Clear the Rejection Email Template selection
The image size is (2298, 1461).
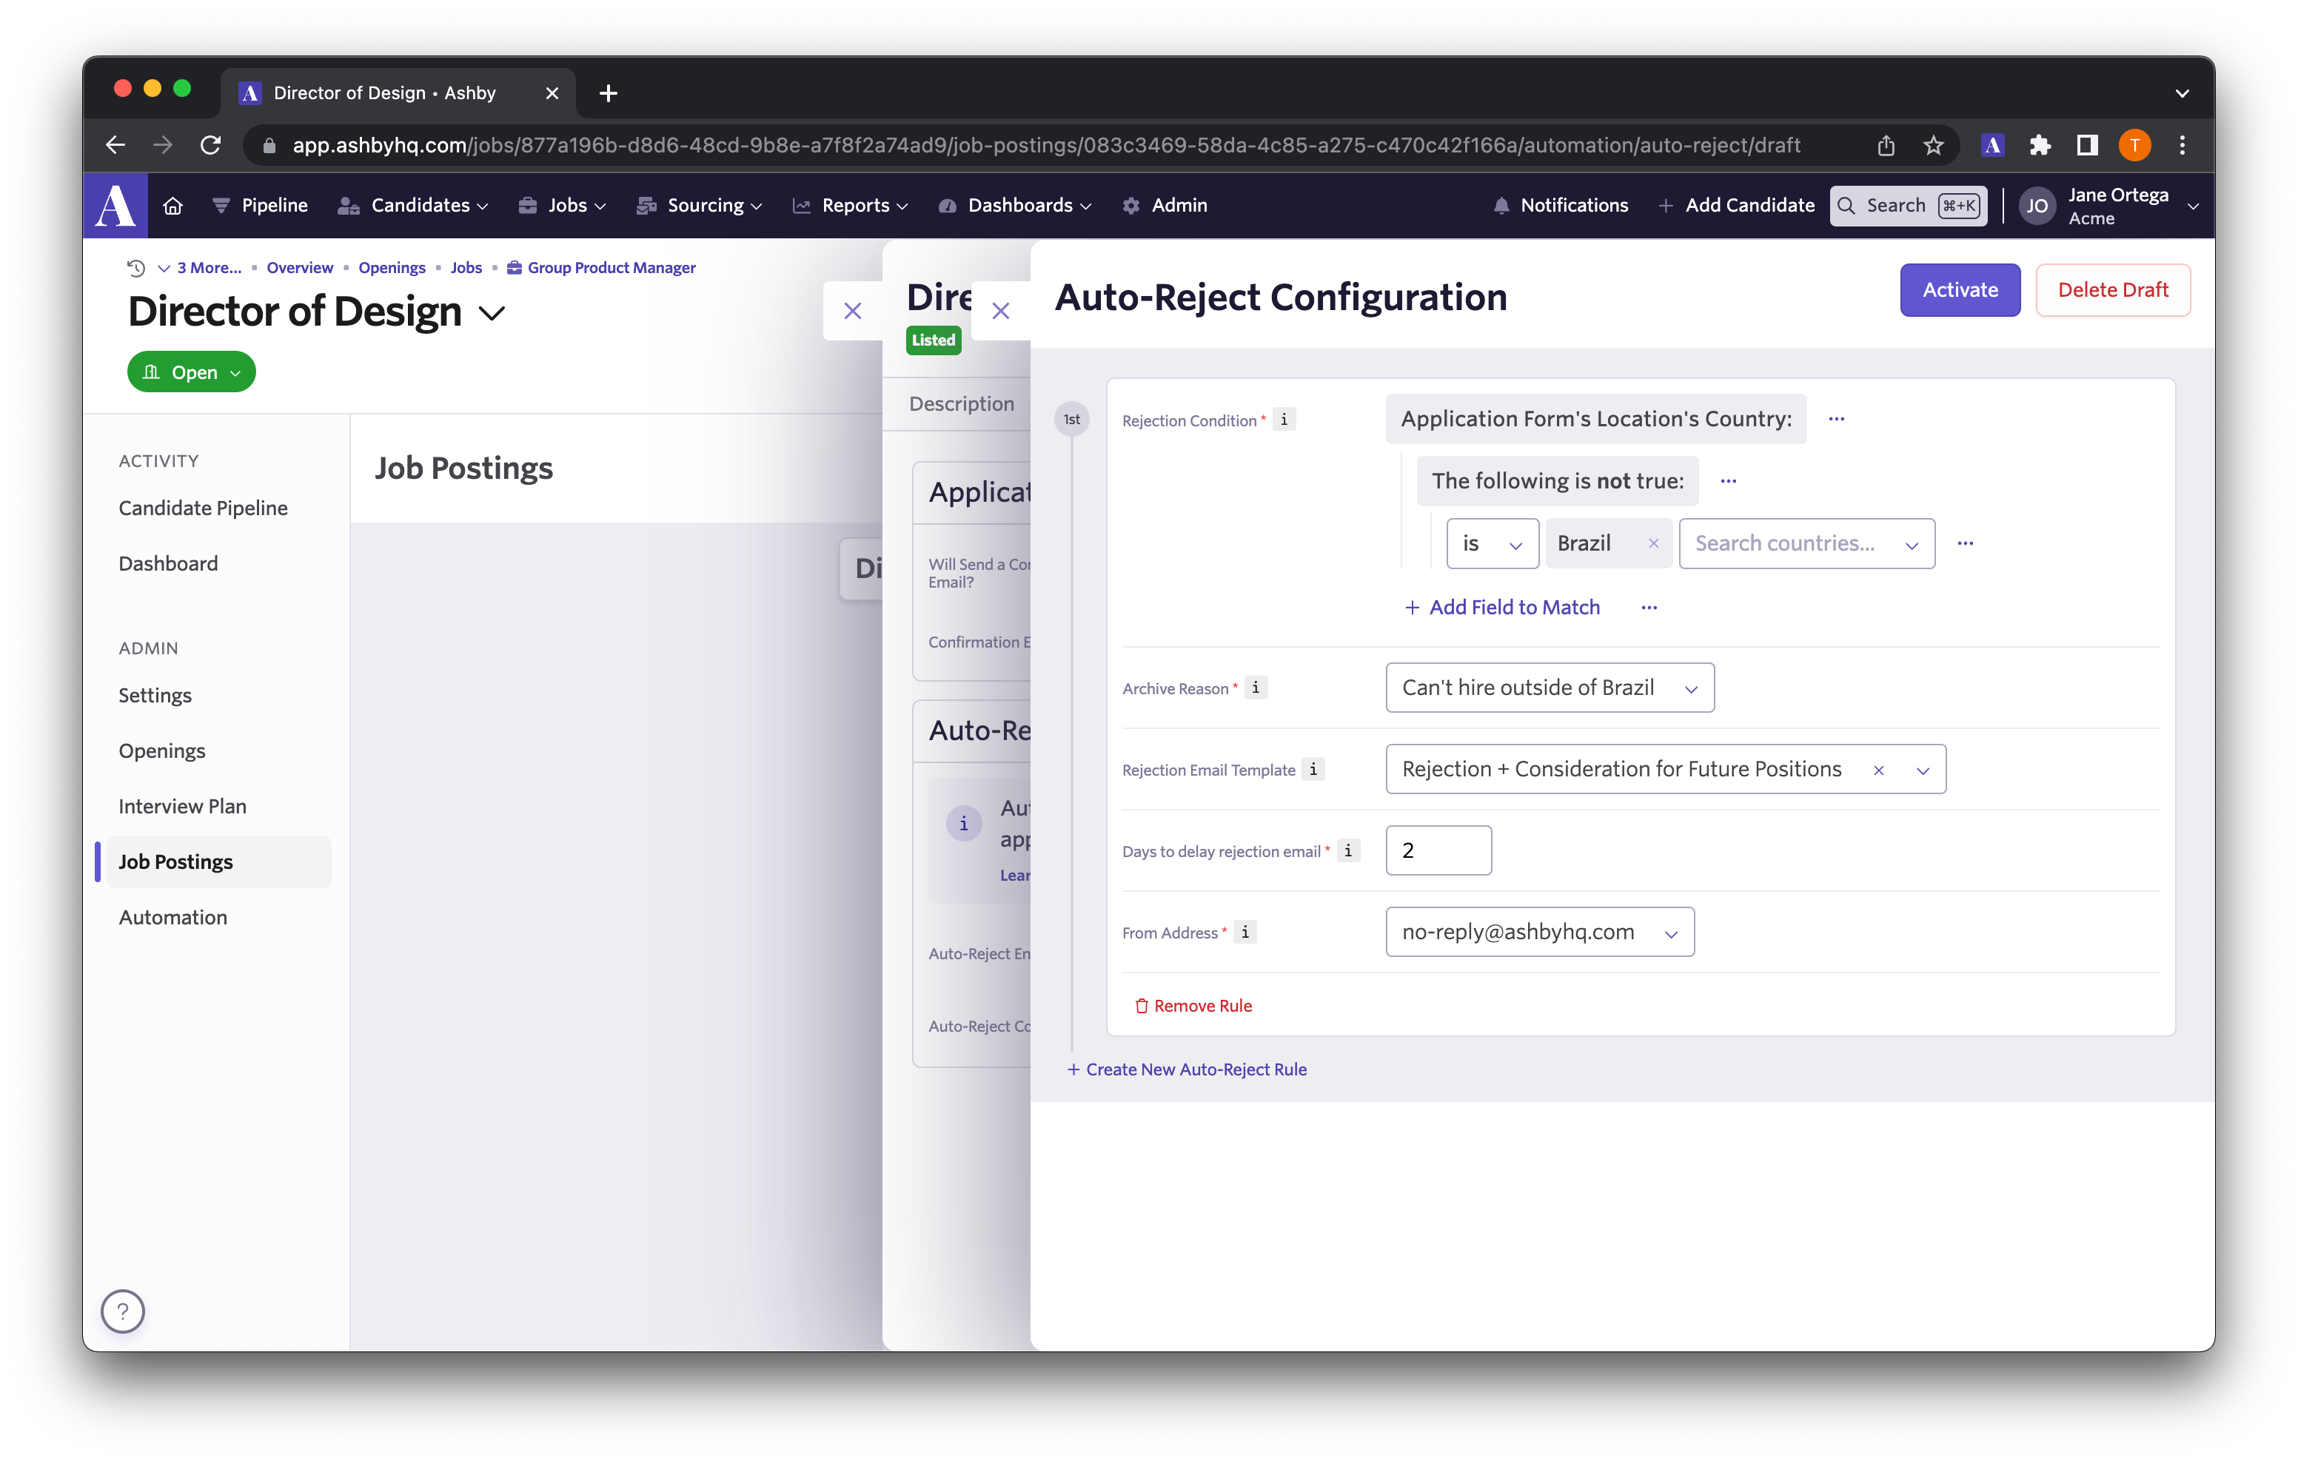(1878, 770)
